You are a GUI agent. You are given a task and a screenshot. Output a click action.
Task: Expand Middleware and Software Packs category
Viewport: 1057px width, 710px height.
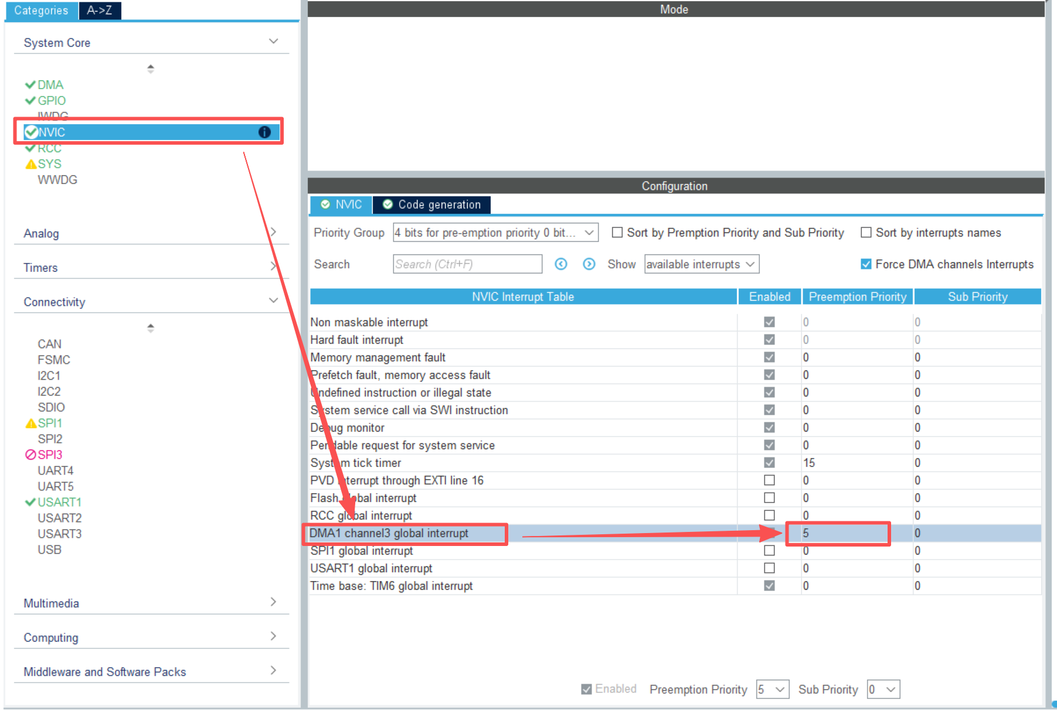coord(151,672)
